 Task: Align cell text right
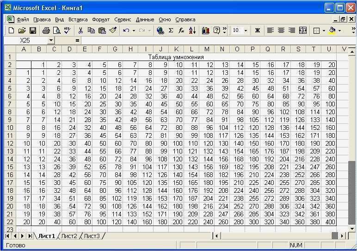coord(292,30)
